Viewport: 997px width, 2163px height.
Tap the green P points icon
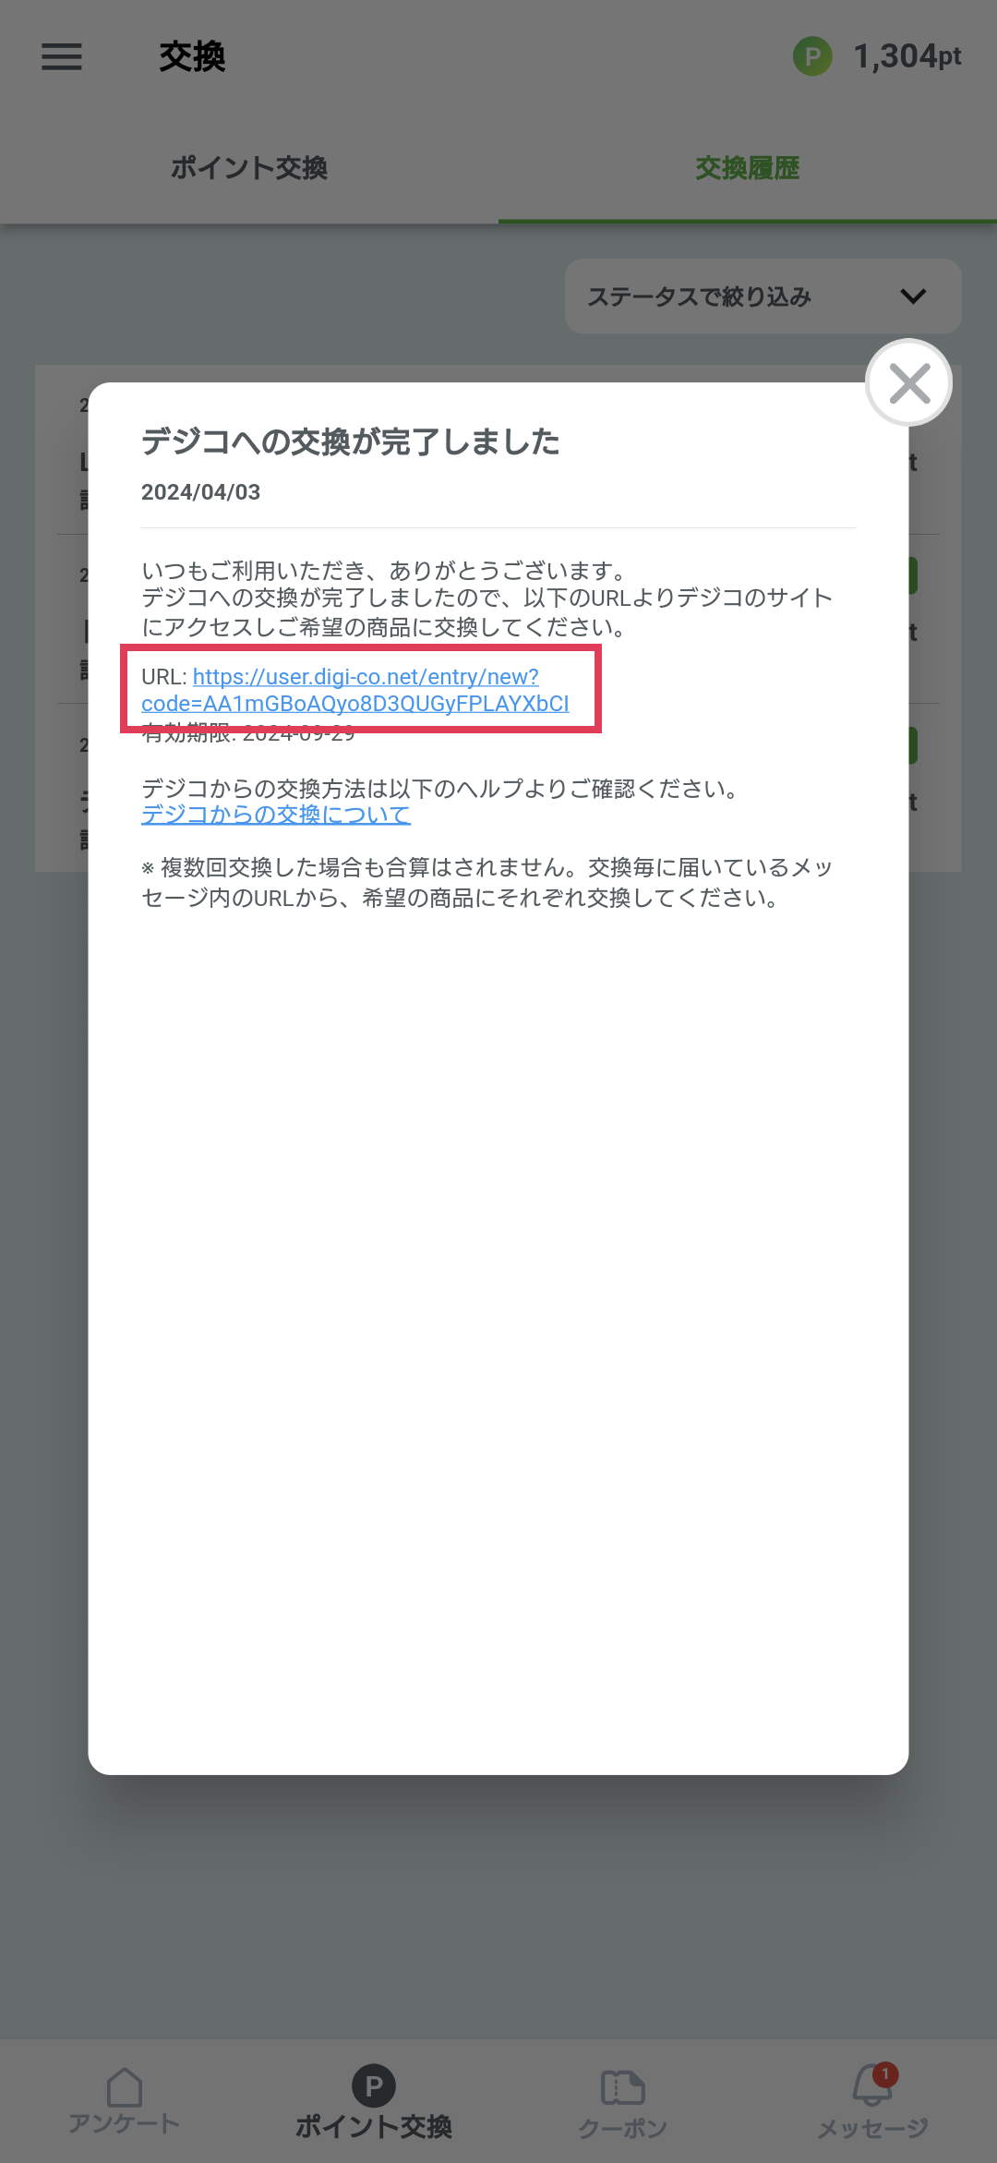[812, 56]
